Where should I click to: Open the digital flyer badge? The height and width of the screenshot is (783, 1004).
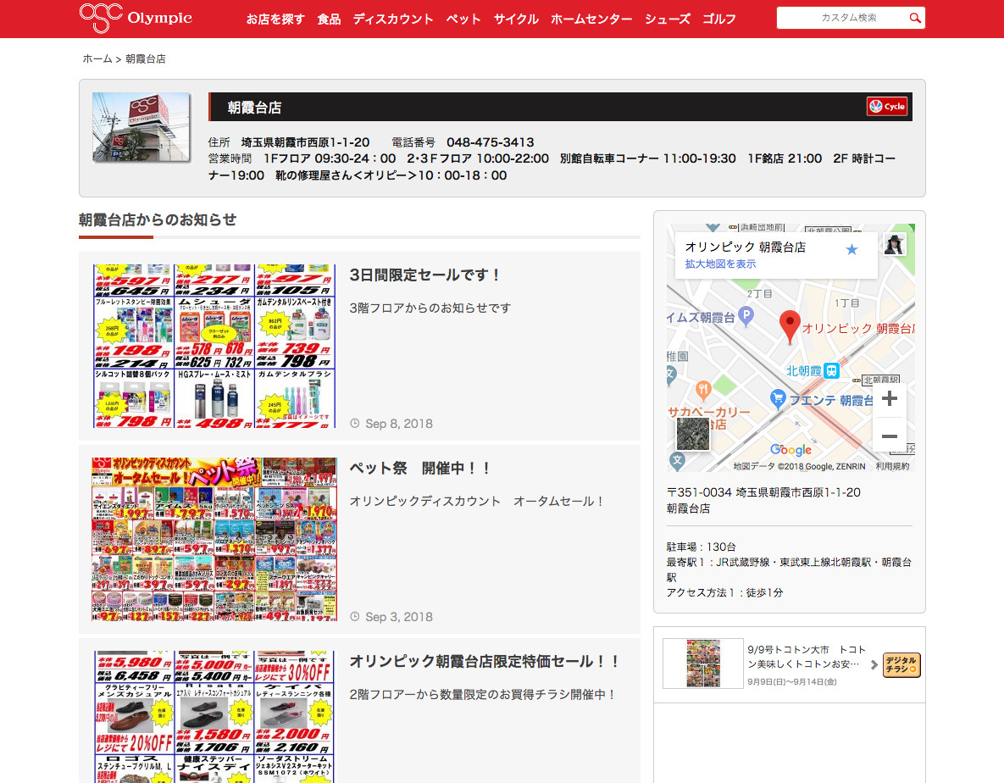click(901, 664)
